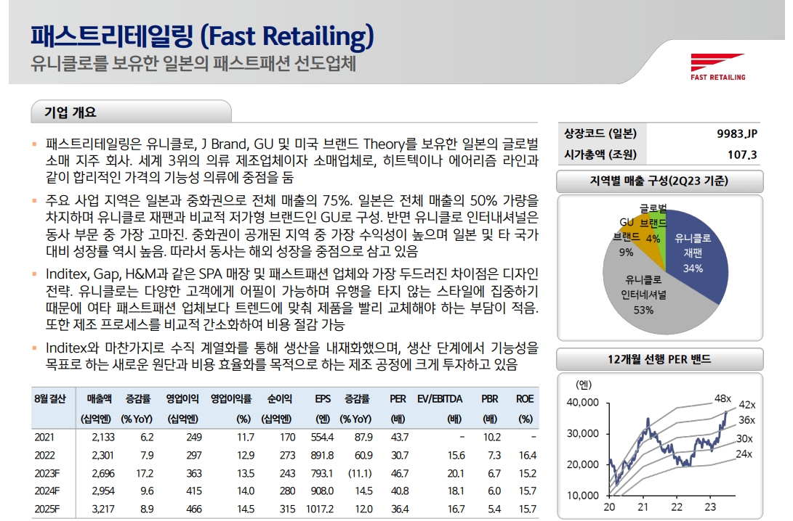The width and height of the screenshot is (793, 521).
Task: Click the 42x PER band label
Action: pyautogui.click(x=747, y=405)
